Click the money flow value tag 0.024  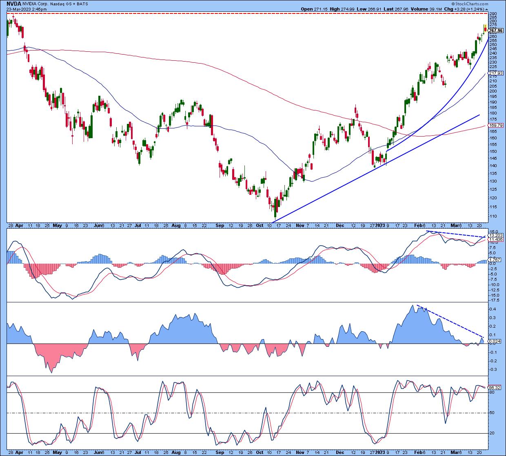click(x=494, y=341)
